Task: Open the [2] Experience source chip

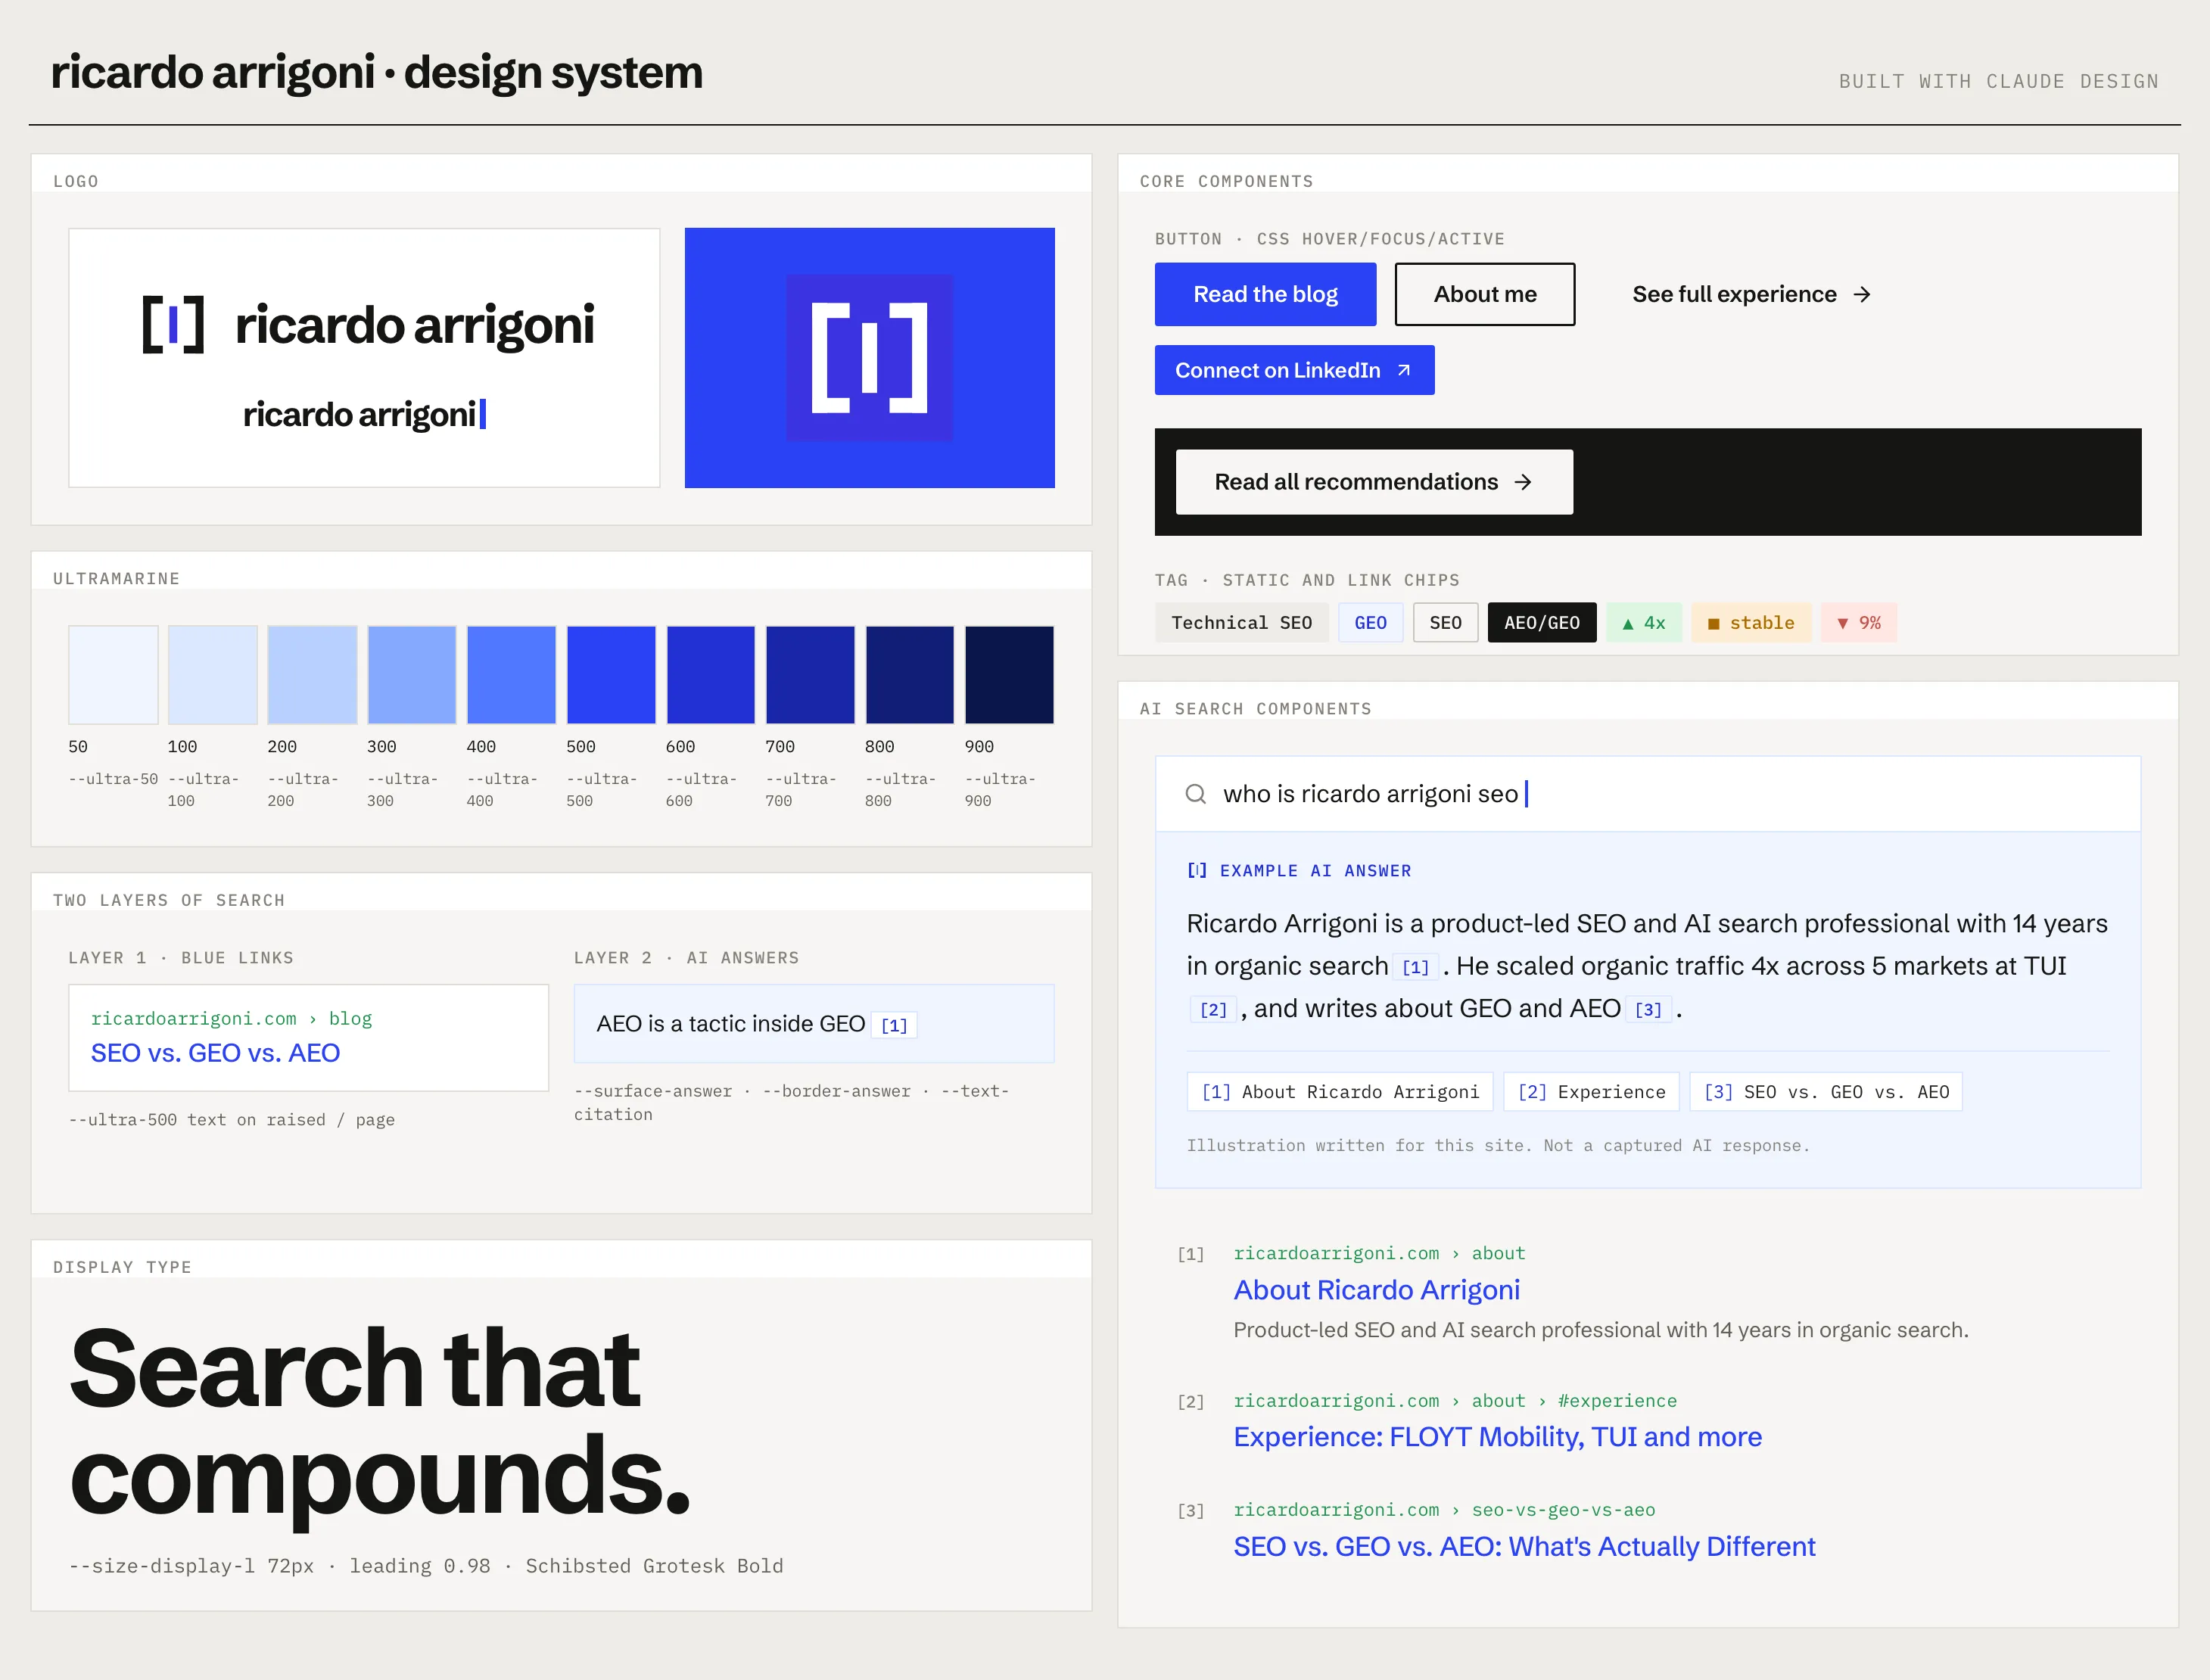Action: click(x=1591, y=1092)
